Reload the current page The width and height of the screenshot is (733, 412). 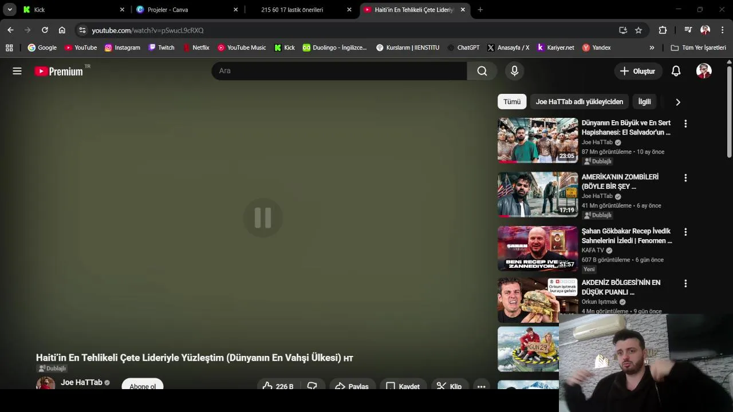point(45,30)
